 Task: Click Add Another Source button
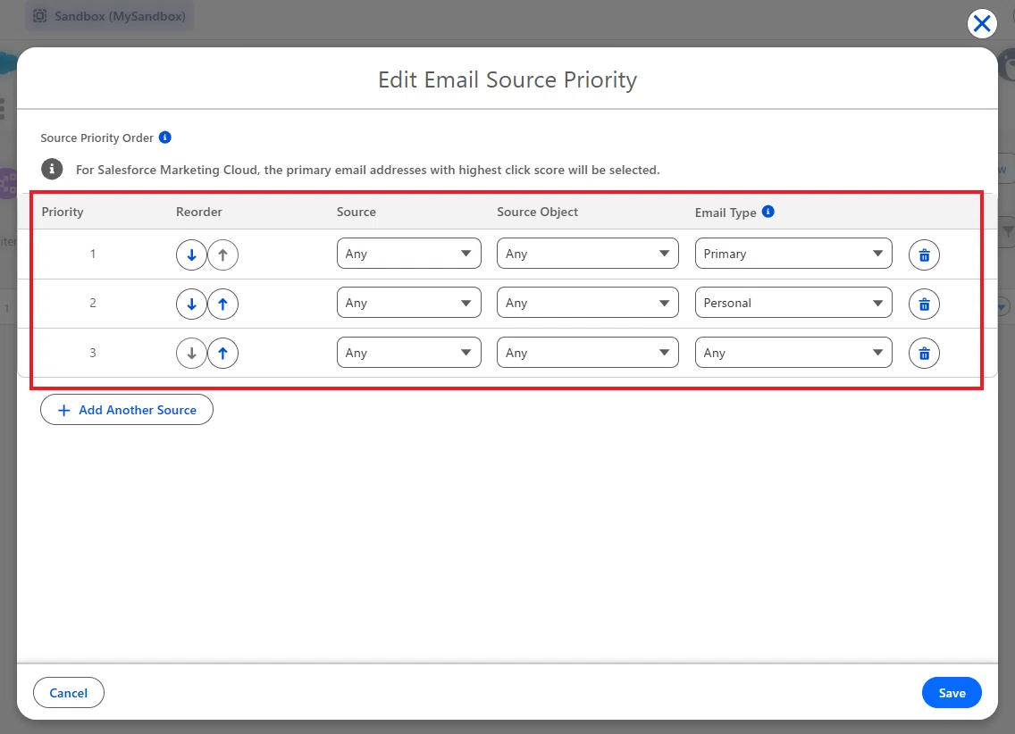(126, 410)
